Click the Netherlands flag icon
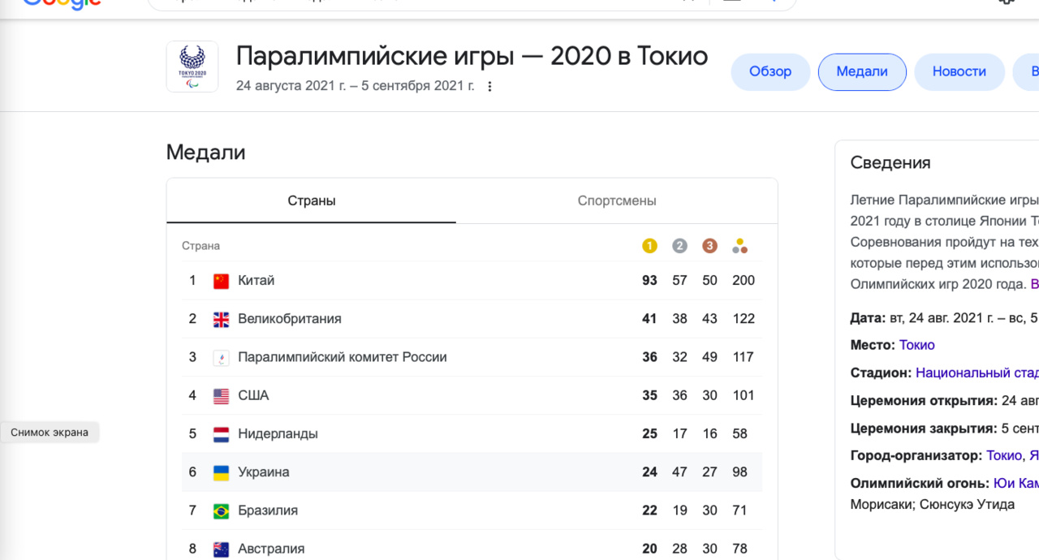 pos(221,434)
